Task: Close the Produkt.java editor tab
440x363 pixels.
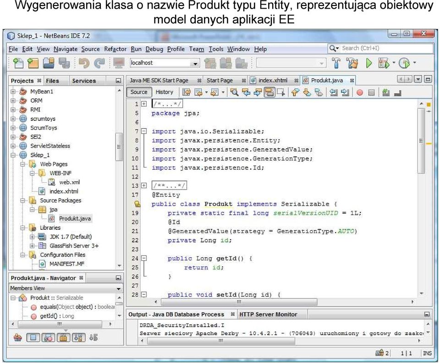Action: (352, 81)
